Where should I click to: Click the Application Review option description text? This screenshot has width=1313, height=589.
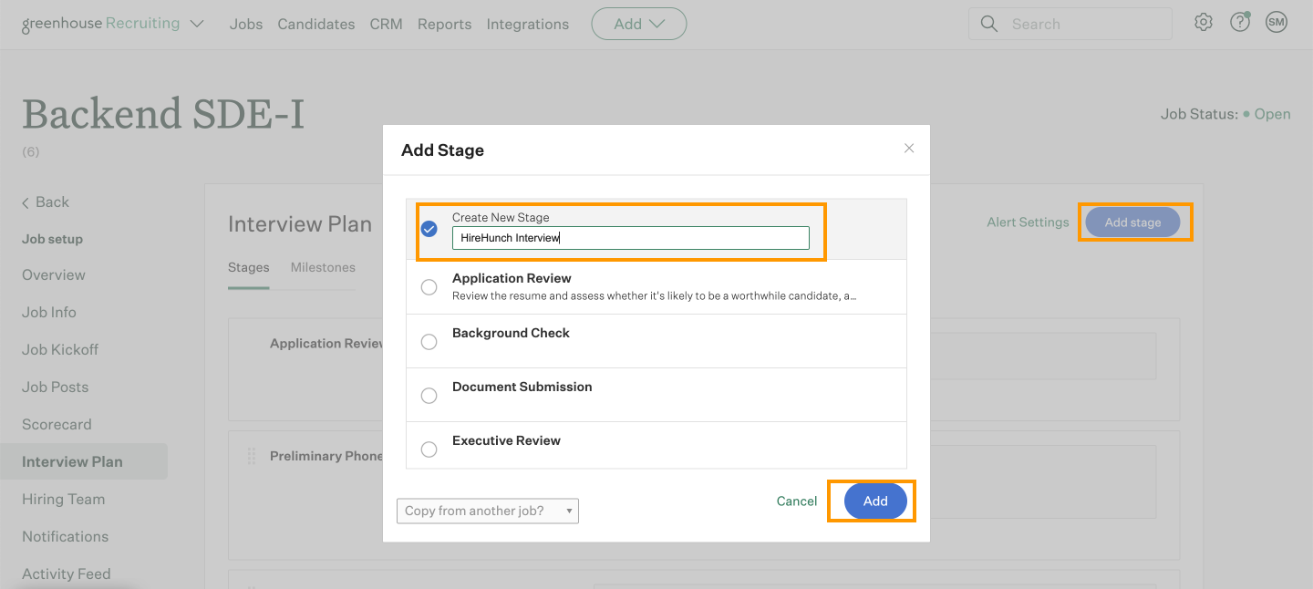[x=654, y=296]
